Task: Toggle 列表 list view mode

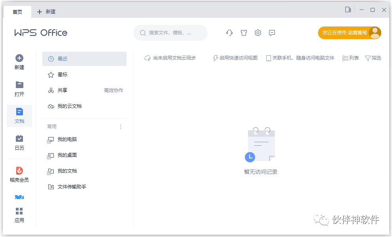Action: (x=350, y=57)
